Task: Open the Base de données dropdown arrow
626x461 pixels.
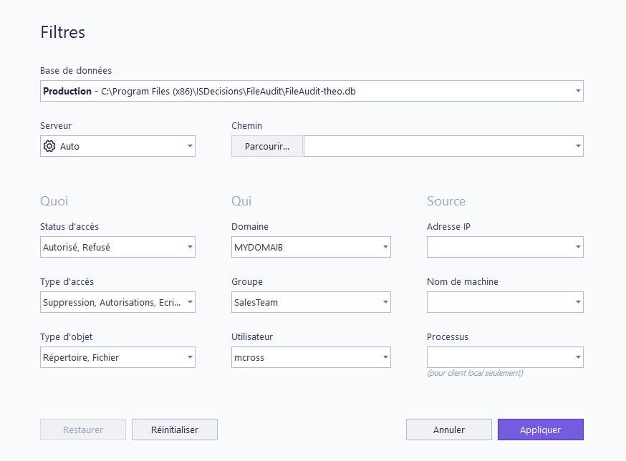Action: 578,91
